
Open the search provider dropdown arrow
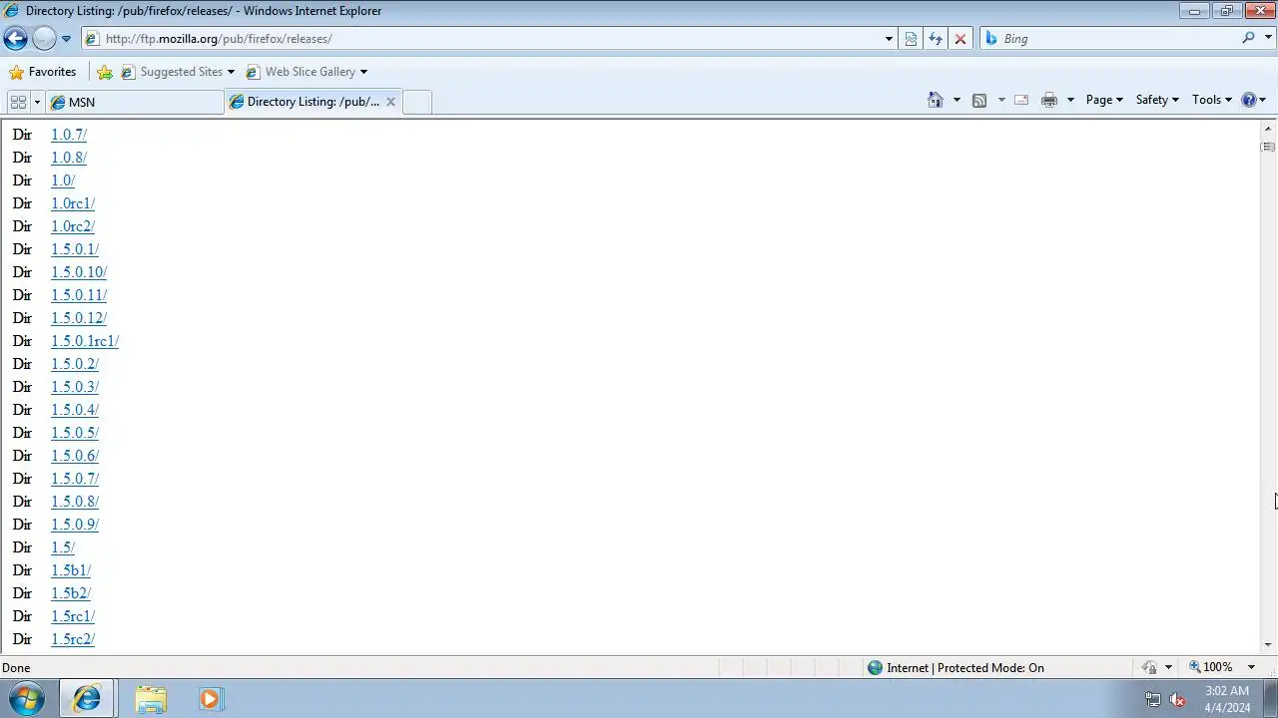point(1267,39)
